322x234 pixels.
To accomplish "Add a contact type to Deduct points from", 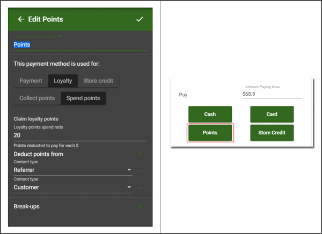I will [x=140, y=154].
